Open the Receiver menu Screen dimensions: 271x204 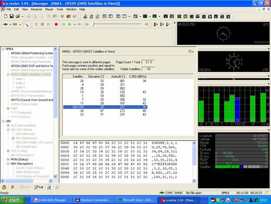(x=36, y=9)
